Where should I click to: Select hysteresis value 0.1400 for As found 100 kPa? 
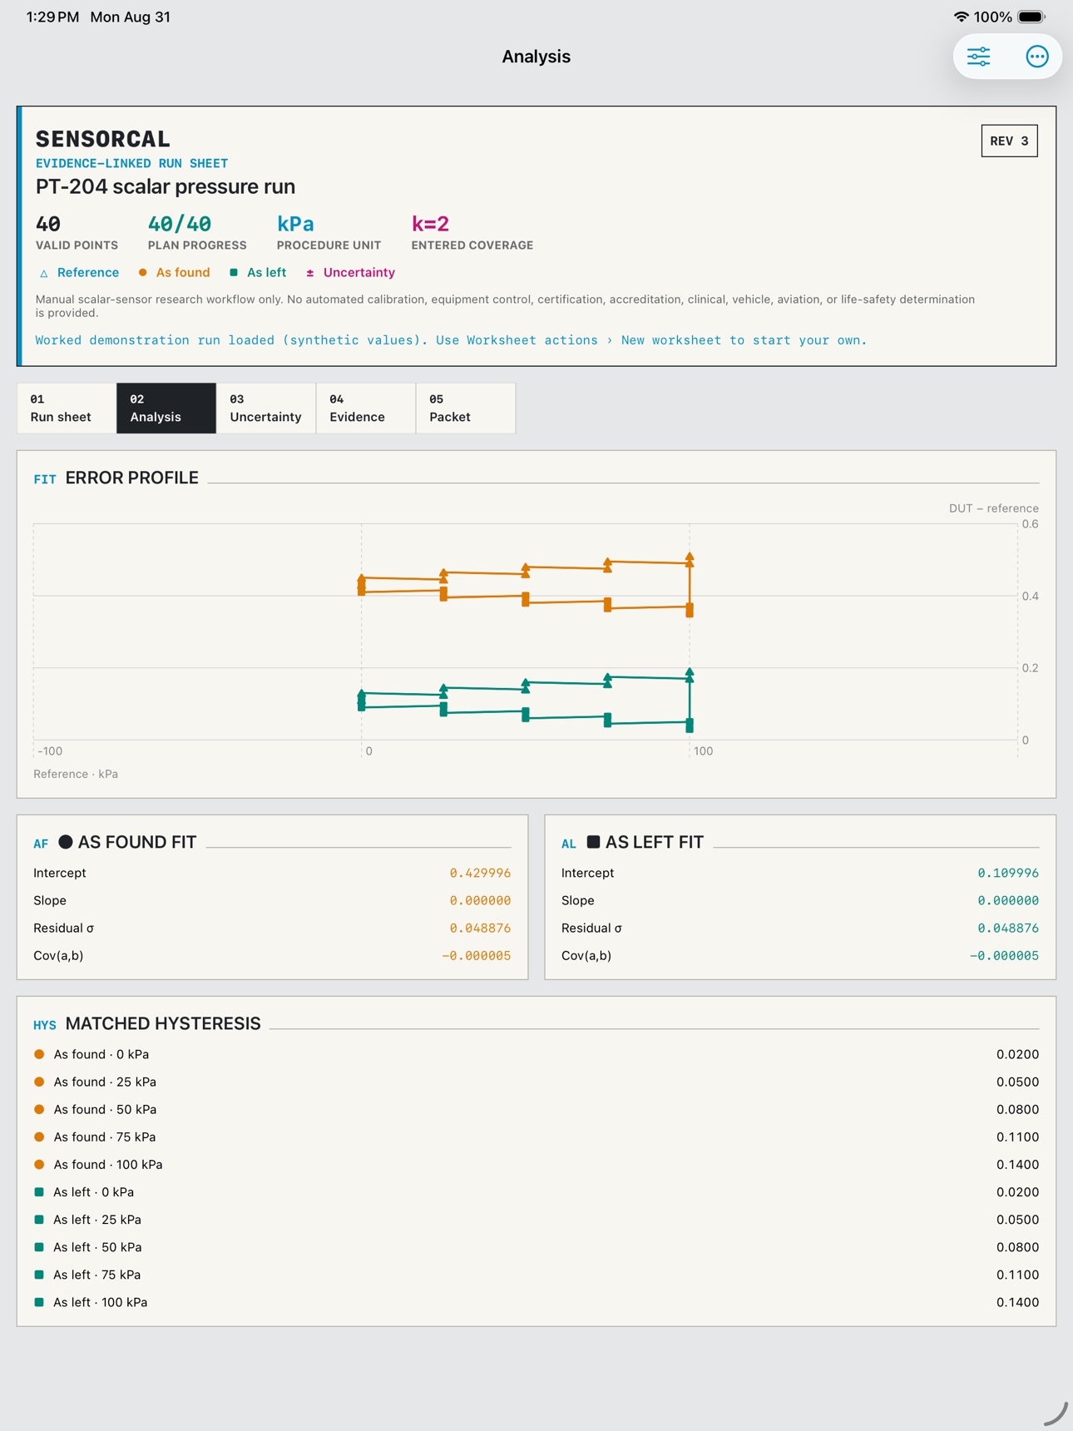[1018, 1164]
